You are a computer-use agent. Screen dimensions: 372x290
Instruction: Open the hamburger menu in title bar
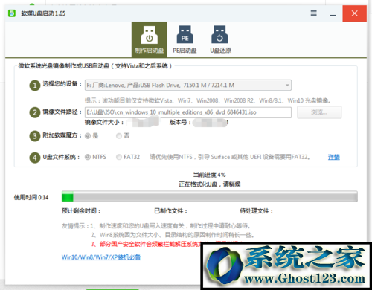[x=314, y=13]
